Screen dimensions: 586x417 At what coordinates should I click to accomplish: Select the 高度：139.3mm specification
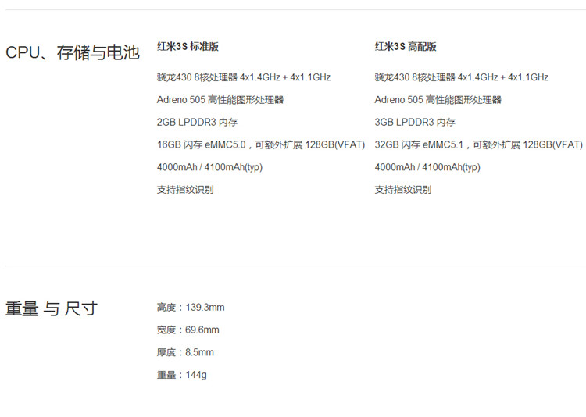(x=191, y=308)
